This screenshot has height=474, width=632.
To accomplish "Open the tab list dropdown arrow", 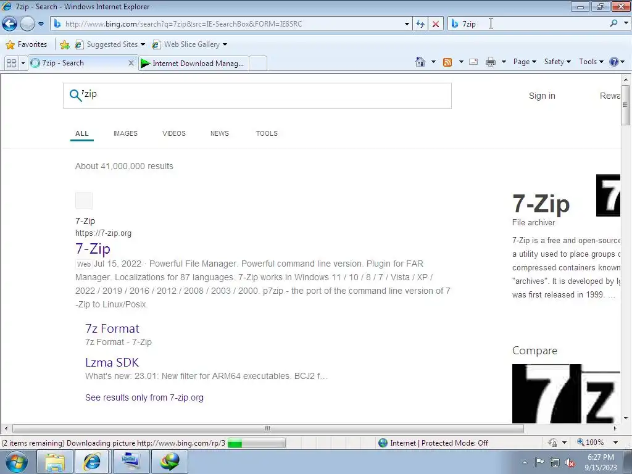I will (23, 64).
